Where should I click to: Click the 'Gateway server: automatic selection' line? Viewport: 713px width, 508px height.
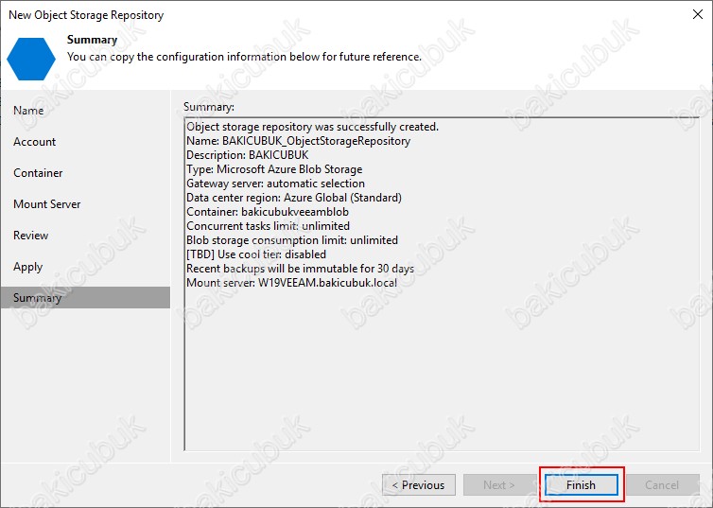point(275,184)
